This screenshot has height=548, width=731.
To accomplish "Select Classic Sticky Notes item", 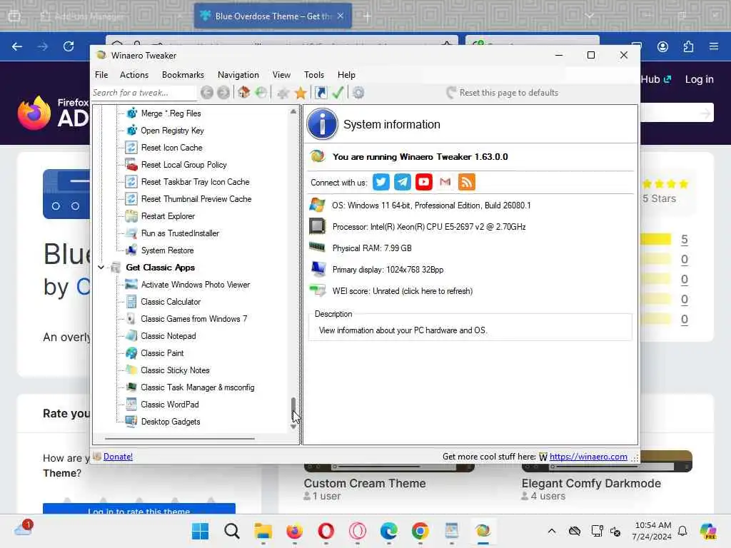I will click(x=175, y=370).
